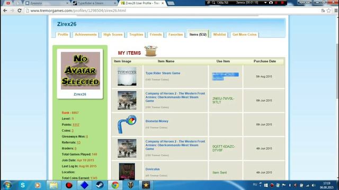Click the Points value 1117 link
339x190 pixels.
76,125
